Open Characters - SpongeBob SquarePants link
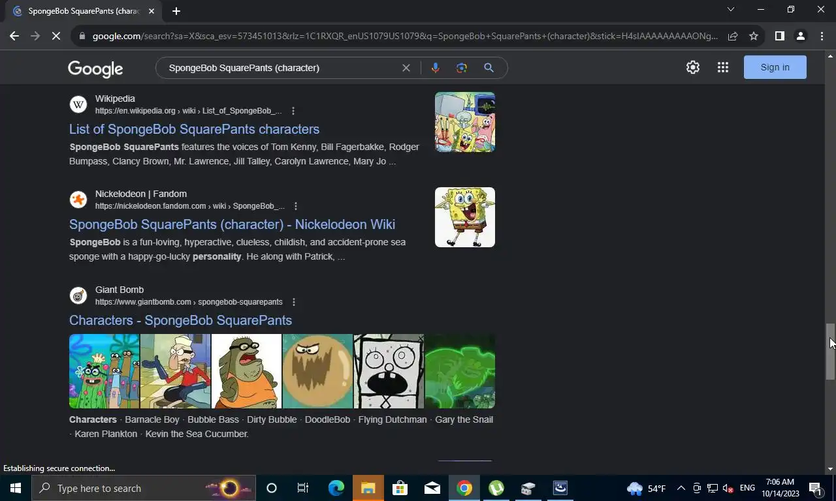 (181, 320)
